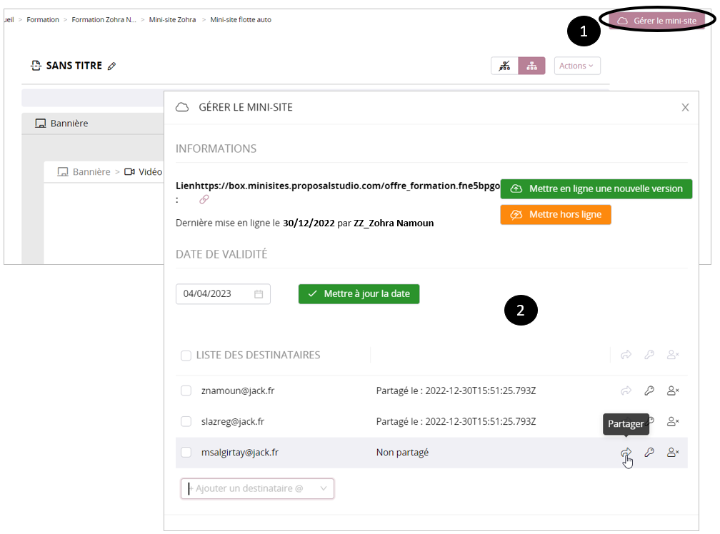Open the Actions dropdown
720x534 pixels.
[577, 66]
